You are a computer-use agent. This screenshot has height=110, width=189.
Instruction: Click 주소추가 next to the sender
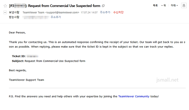click(105, 12)
